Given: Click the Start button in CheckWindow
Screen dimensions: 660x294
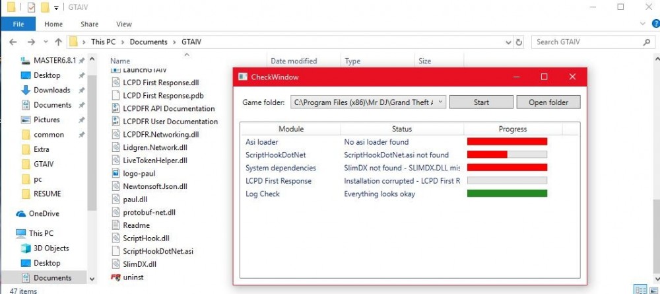Looking at the screenshot, I should click(x=481, y=102).
